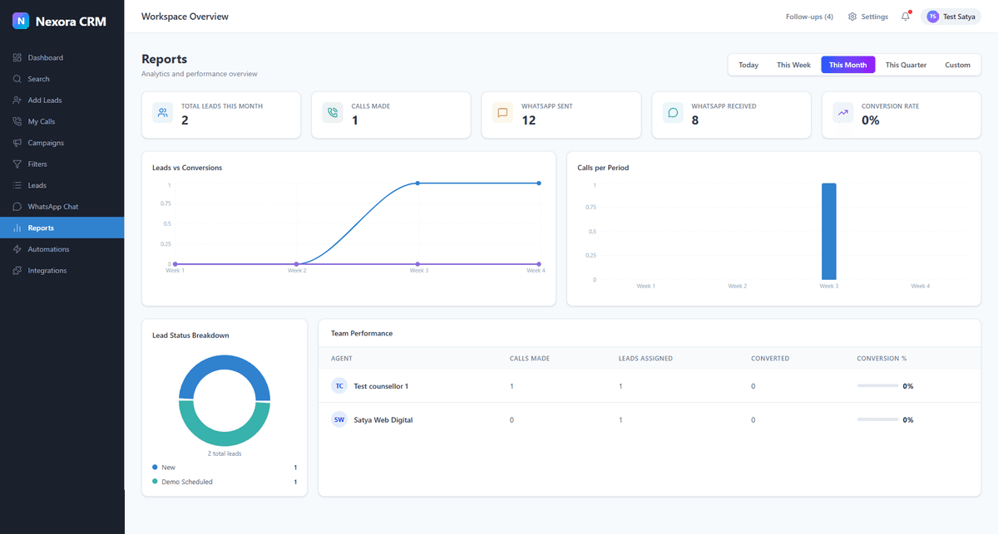Click the Reports bar-chart icon
The width and height of the screenshot is (998, 534).
[x=17, y=228]
